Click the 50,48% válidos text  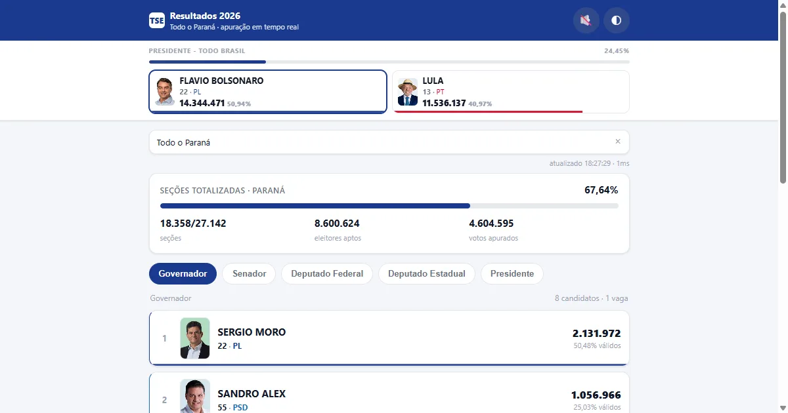(x=597, y=346)
